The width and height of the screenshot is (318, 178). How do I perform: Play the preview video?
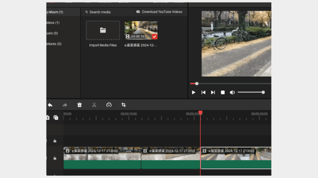coord(194,92)
